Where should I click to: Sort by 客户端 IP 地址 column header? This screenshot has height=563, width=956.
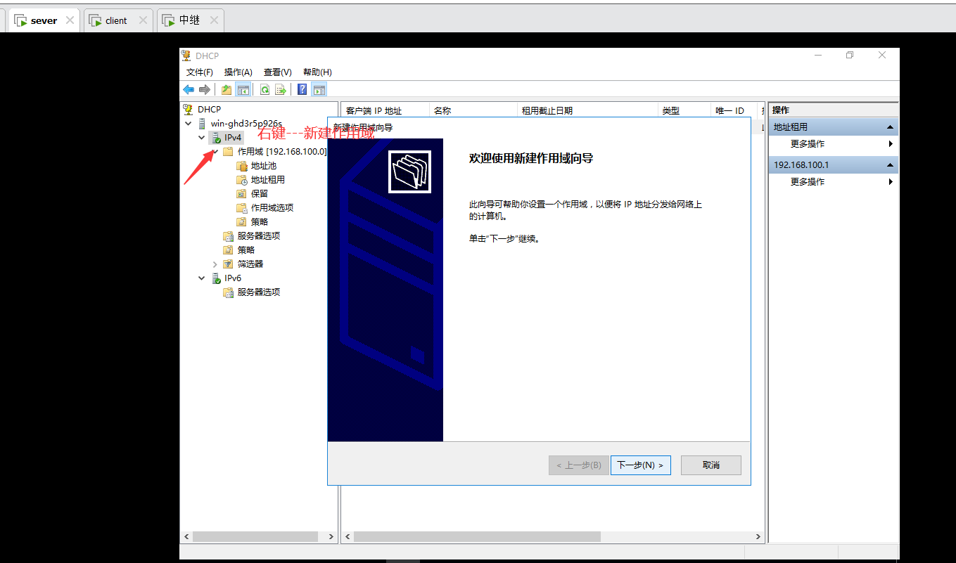[385, 110]
